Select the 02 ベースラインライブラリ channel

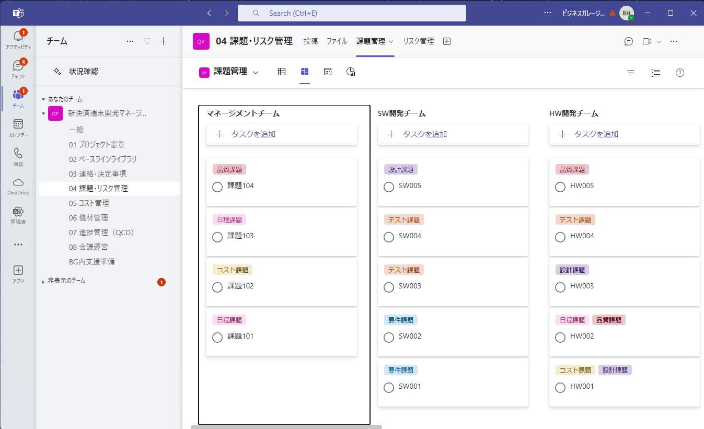pos(109,159)
